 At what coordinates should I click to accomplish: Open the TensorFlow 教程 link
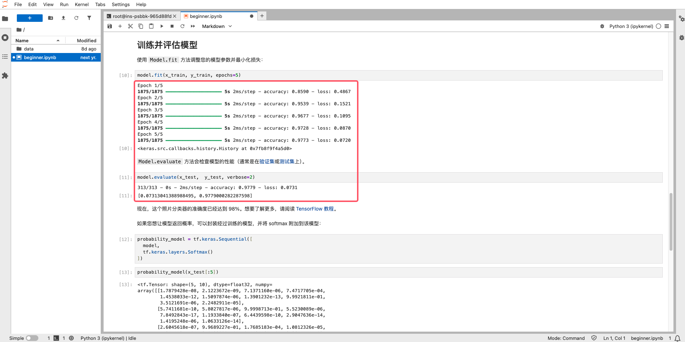(x=314, y=209)
